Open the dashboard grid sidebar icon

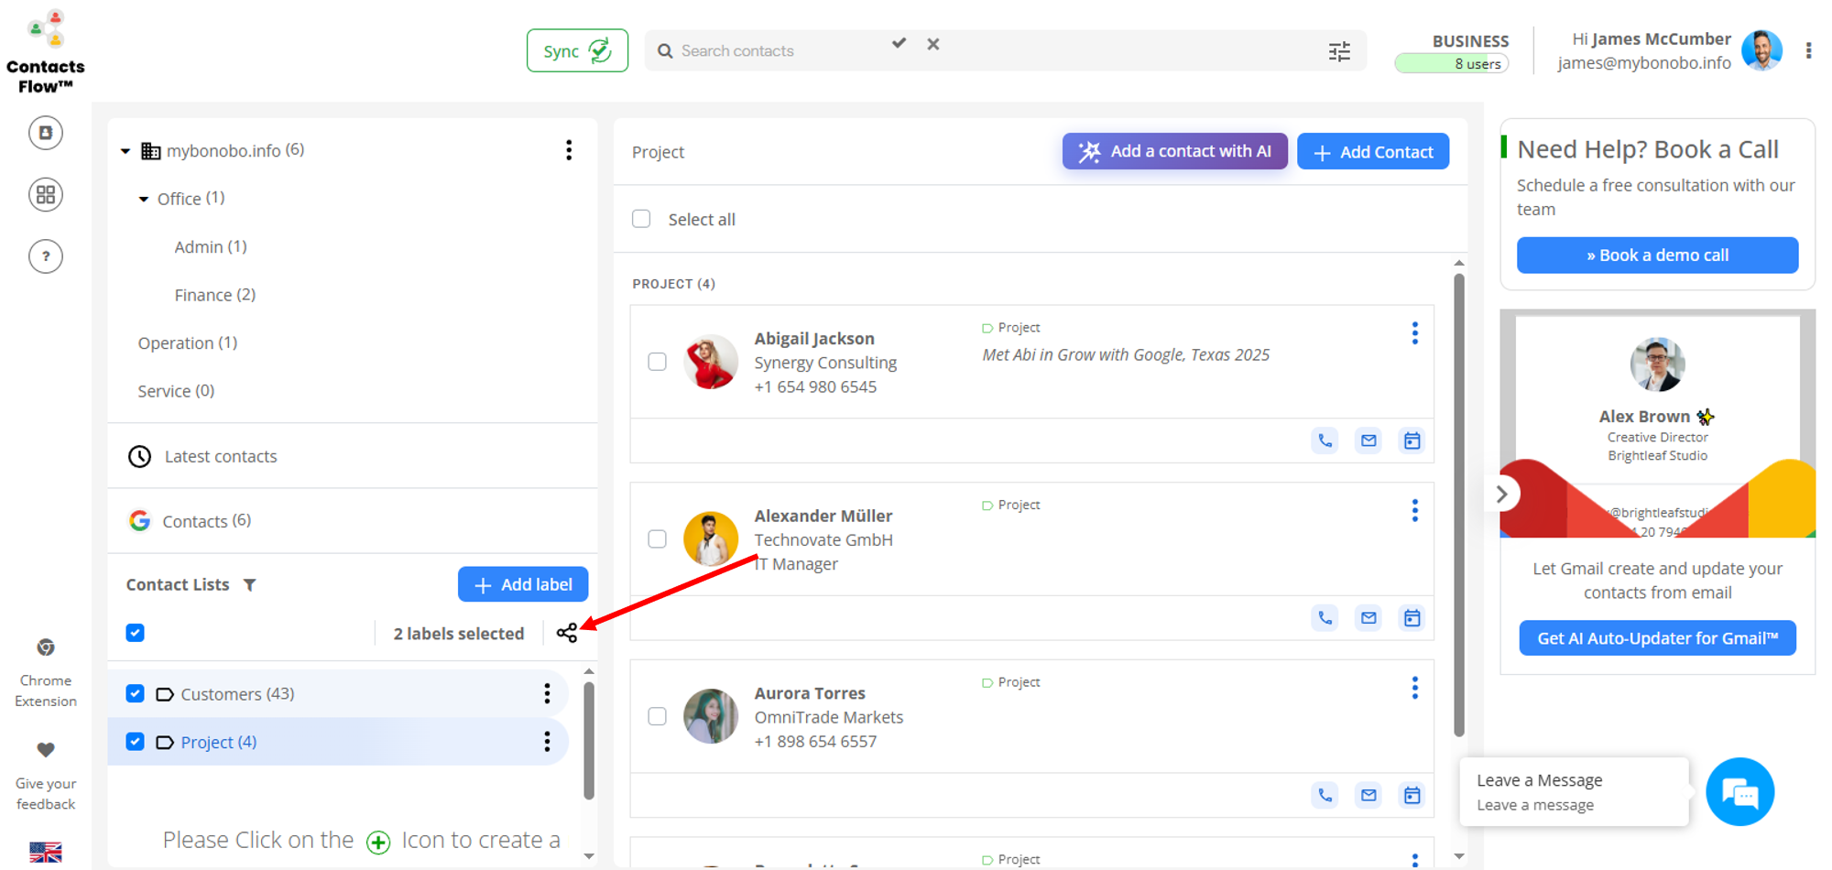46,195
